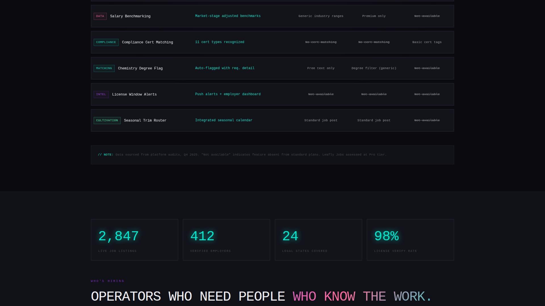Click the 412 statistic number

click(202, 236)
